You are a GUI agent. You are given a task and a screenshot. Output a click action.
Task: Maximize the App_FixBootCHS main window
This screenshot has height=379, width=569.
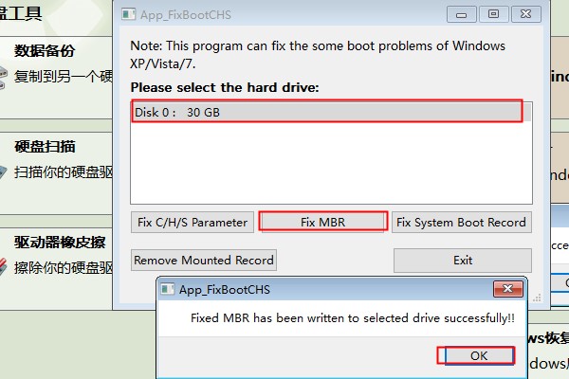(x=493, y=14)
